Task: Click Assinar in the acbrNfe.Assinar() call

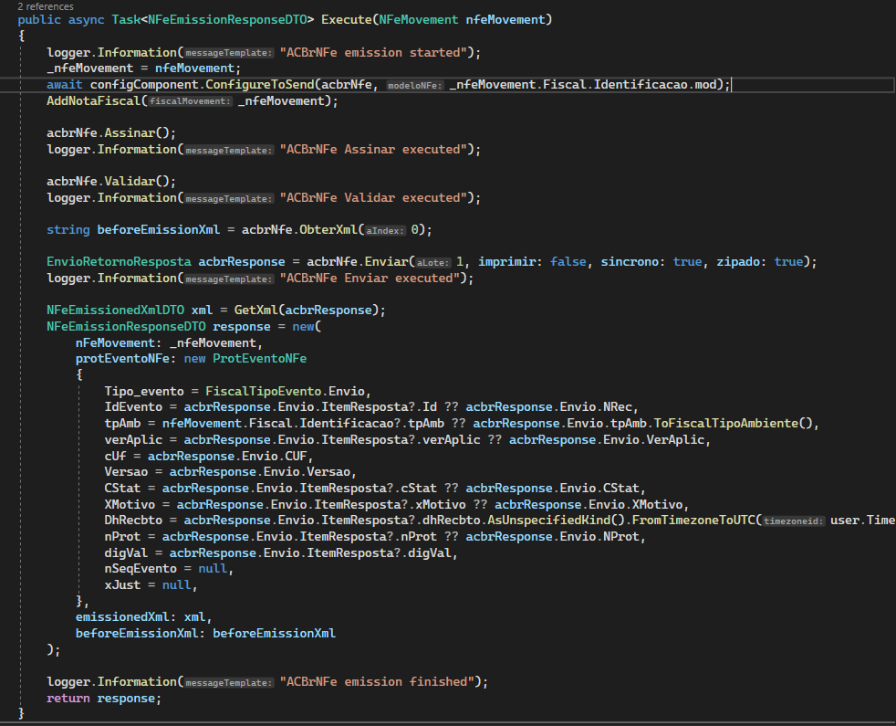Action: [130, 132]
